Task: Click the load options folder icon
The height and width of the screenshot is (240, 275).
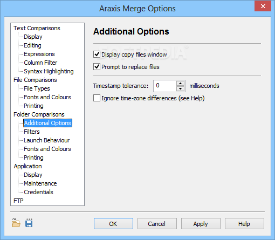Action: (x=16, y=223)
